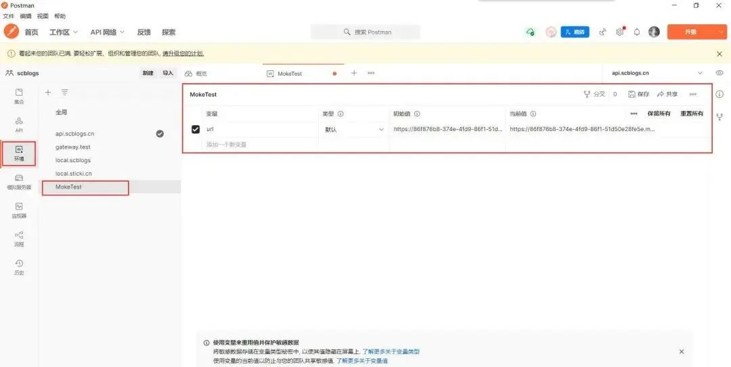The height and width of the screenshot is (367, 731).
Task: Go to Home in top navigation
Action: coord(31,32)
